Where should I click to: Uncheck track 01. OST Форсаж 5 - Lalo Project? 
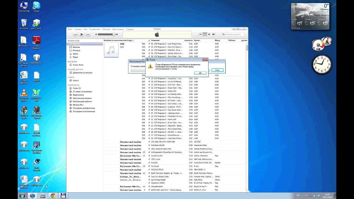coord(149,44)
